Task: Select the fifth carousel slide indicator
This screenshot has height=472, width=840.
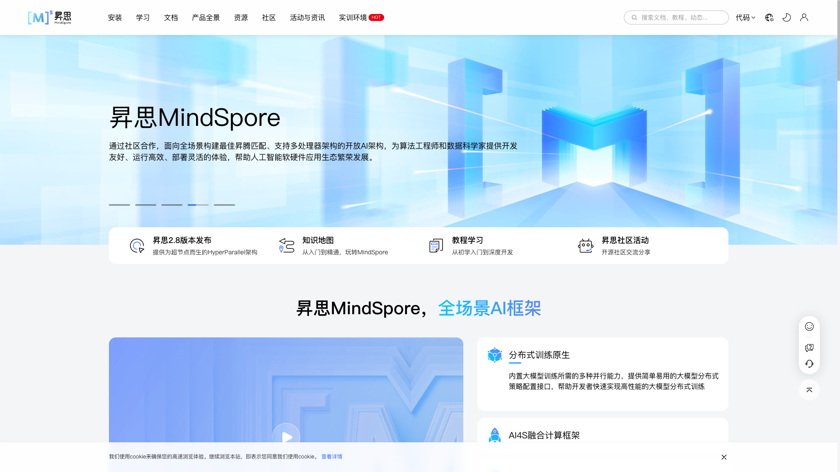Action: pos(224,205)
